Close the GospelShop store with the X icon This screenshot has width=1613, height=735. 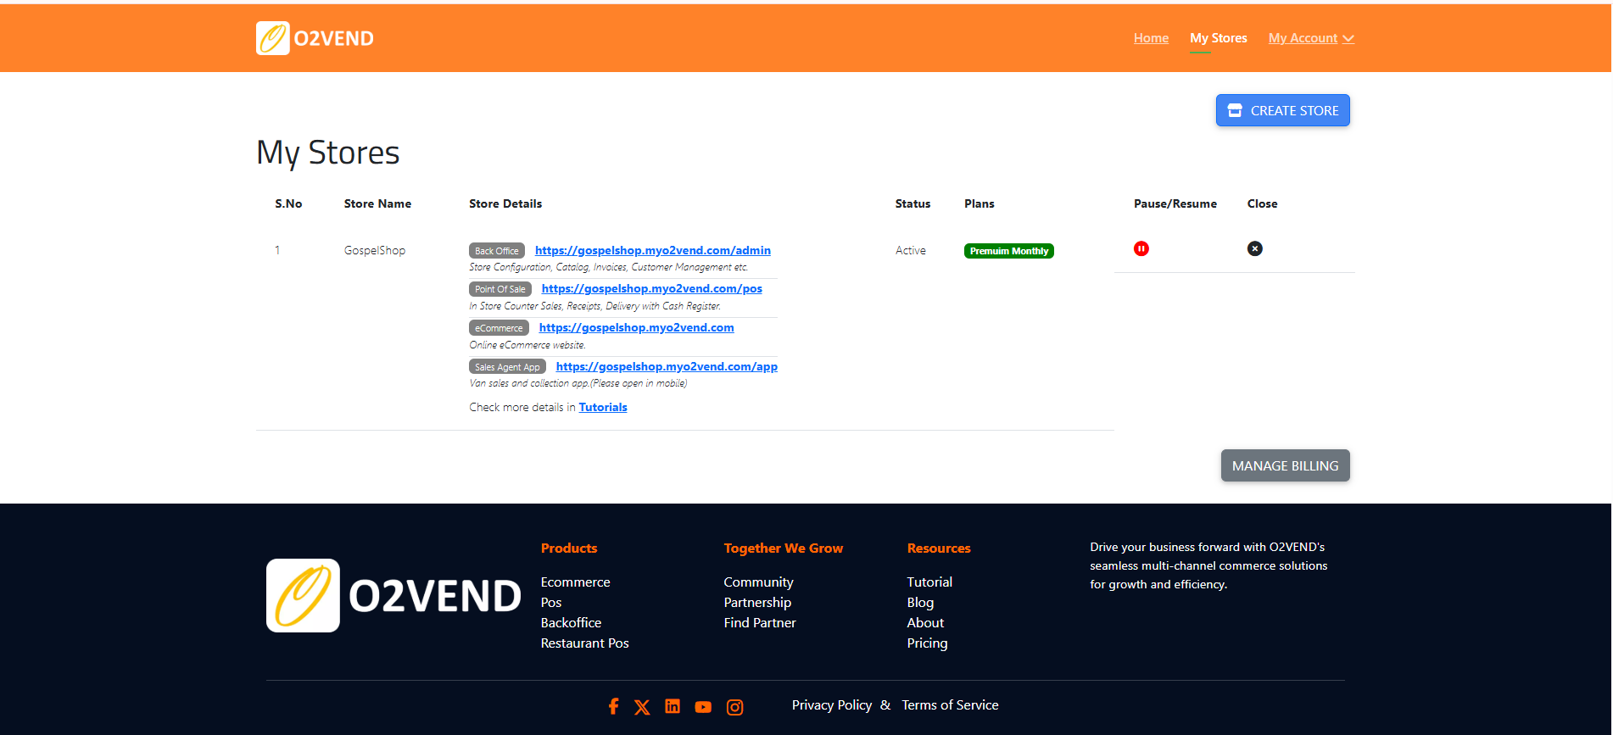click(1255, 248)
